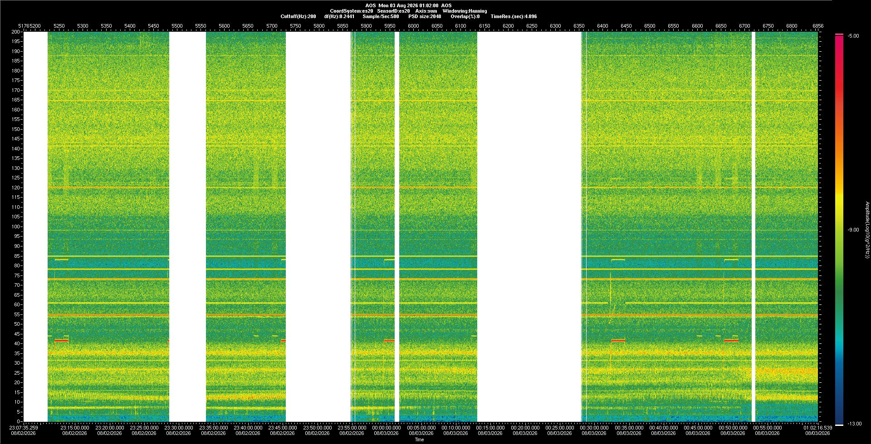The height and width of the screenshot is (444, 871).
Task: Click the 6000 top axis tick label
Action: (413, 26)
